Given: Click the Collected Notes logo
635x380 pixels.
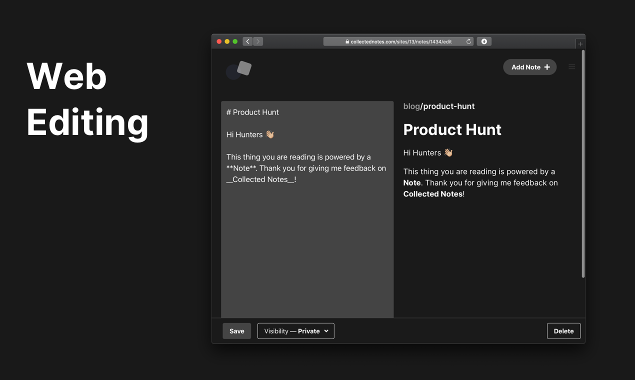Looking at the screenshot, I should (238, 70).
